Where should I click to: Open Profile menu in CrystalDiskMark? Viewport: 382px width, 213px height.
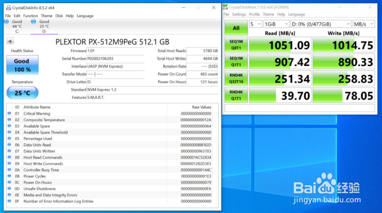254,14
